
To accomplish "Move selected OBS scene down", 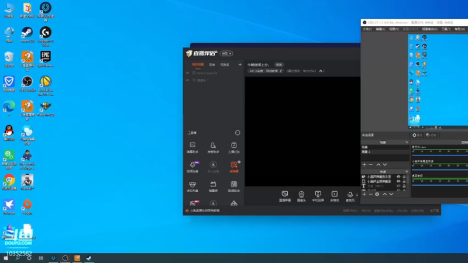I will 385,165.
